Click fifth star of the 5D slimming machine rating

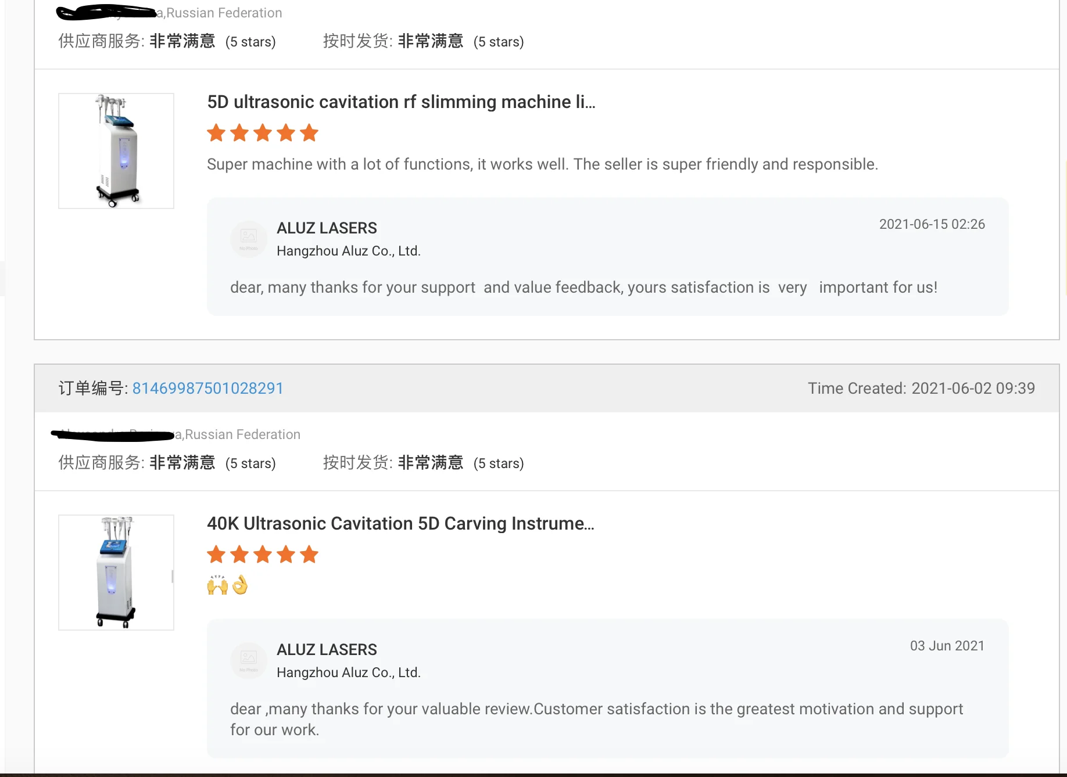pos(309,133)
